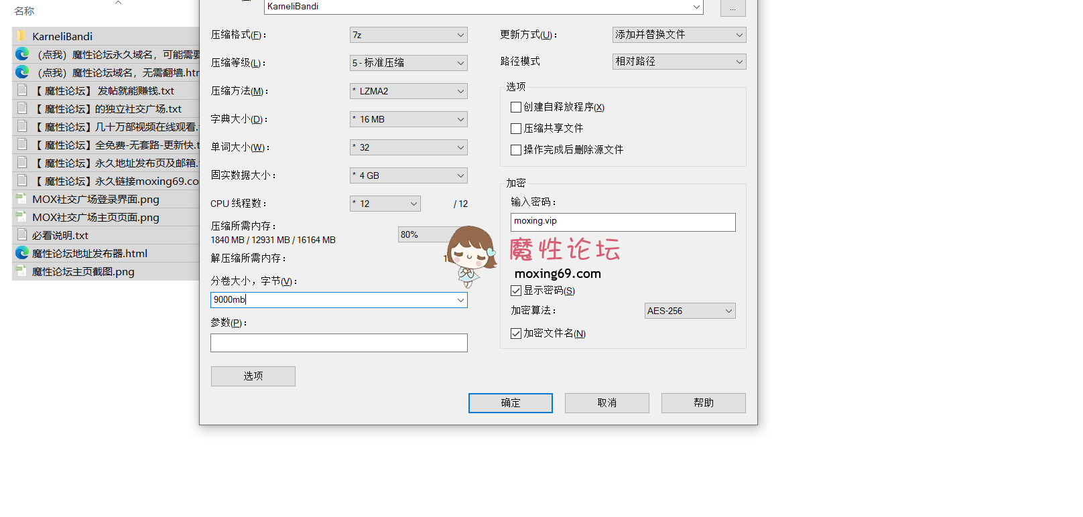Open 固实数据大小 dropdown showing 4 GB
1083x517 pixels.
coord(408,175)
